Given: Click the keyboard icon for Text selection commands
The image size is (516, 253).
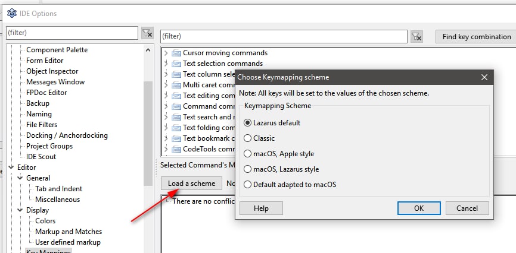Looking at the screenshot, I should (x=176, y=64).
